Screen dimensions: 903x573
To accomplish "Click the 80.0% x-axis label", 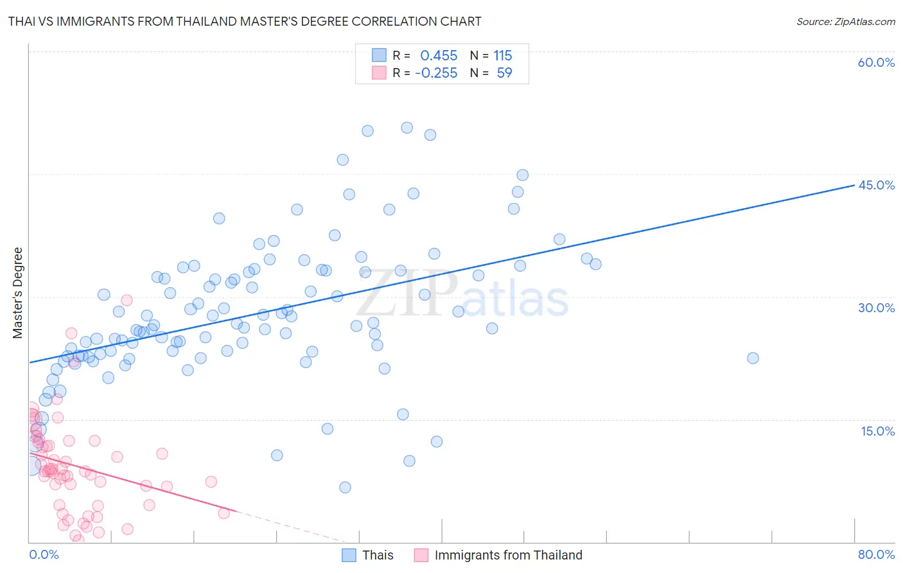I will [x=876, y=554].
